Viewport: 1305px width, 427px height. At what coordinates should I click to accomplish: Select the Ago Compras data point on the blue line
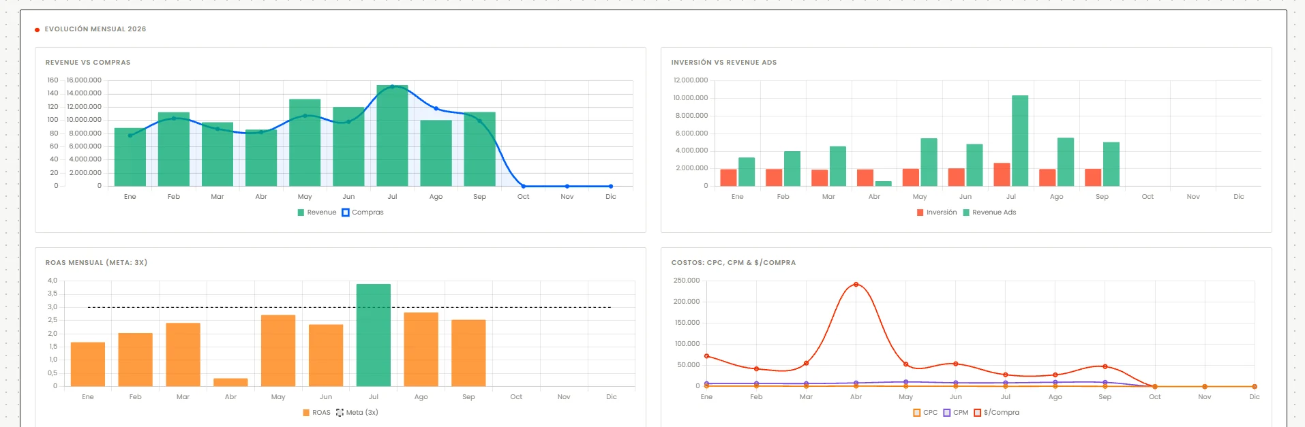coord(436,109)
